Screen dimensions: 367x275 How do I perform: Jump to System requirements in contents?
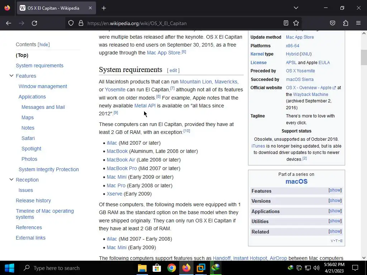point(39,66)
